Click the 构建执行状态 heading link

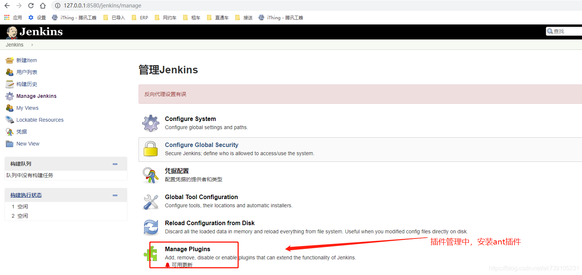(26, 195)
